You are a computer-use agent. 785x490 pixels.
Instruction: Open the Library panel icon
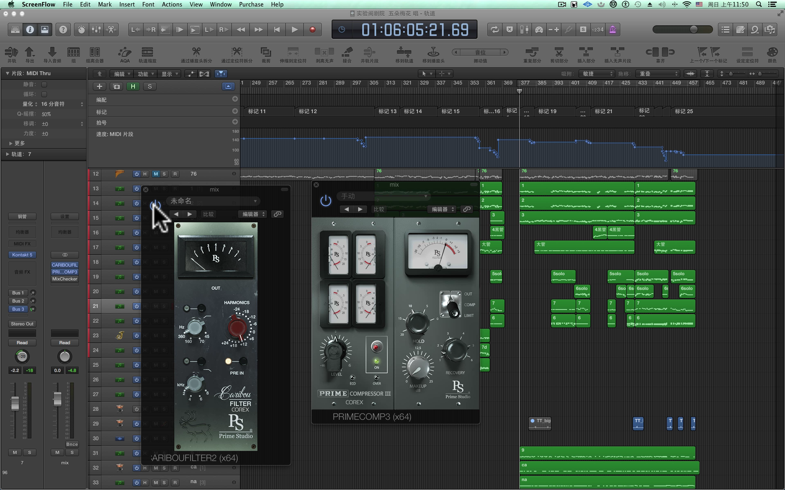point(15,29)
